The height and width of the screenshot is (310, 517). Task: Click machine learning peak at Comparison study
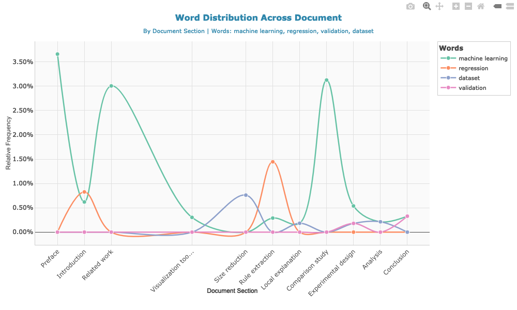pyautogui.click(x=326, y=80)
